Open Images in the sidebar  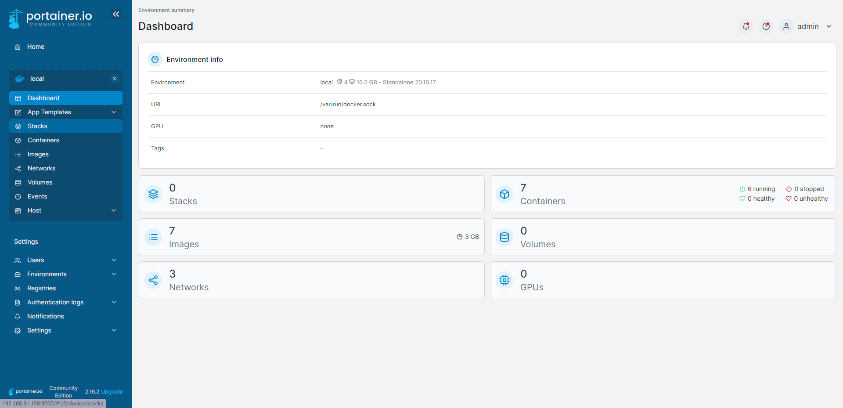click(66, 154)
